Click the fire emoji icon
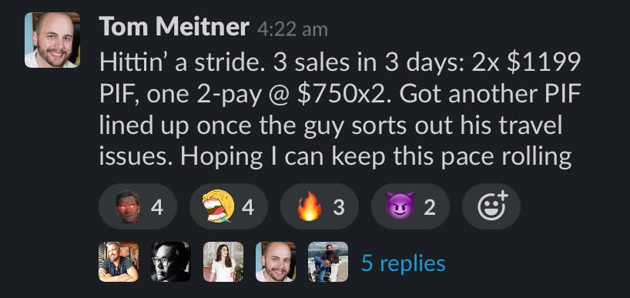The height and width of the screenshot is (298, 630). [310, 206]
